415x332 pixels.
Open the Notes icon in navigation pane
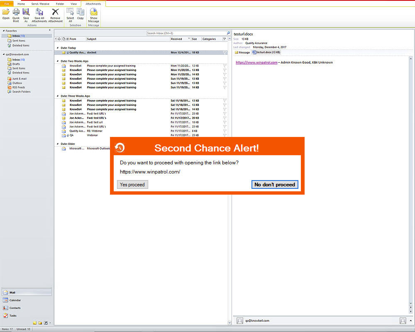pyautogui.click(x=35, y=323)
